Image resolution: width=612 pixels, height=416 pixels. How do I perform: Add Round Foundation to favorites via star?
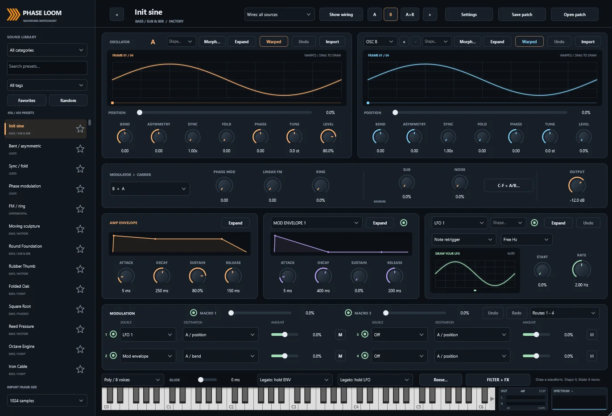point(80,249)
